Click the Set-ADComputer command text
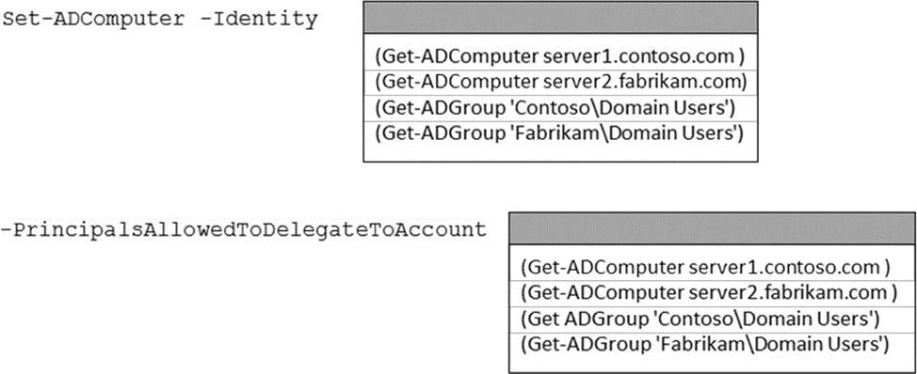The height and width of the screenshot is (374, 917). click(x=93, y=19)
